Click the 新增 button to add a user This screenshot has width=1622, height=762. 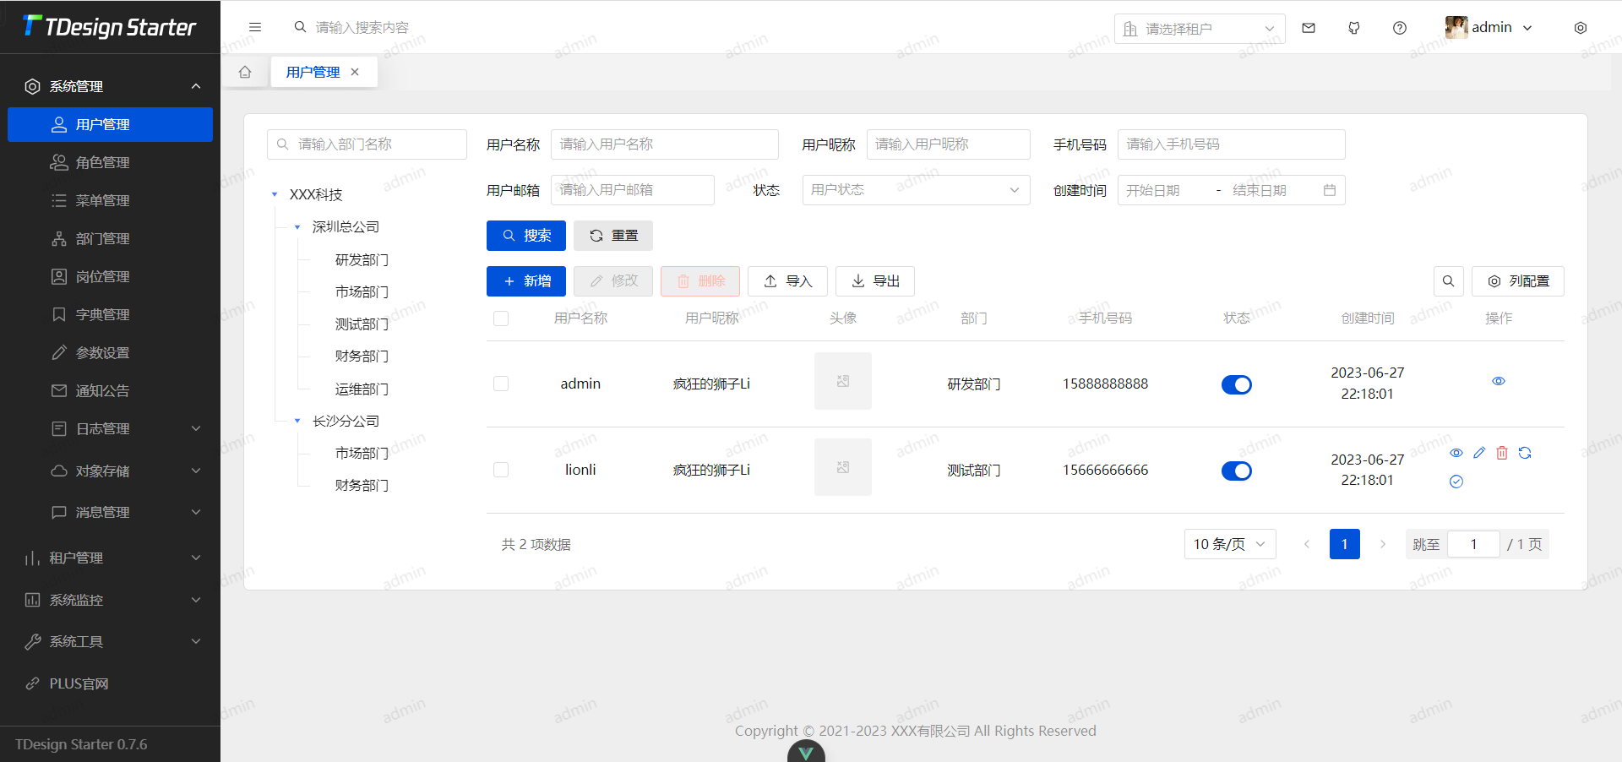(525, 280)
